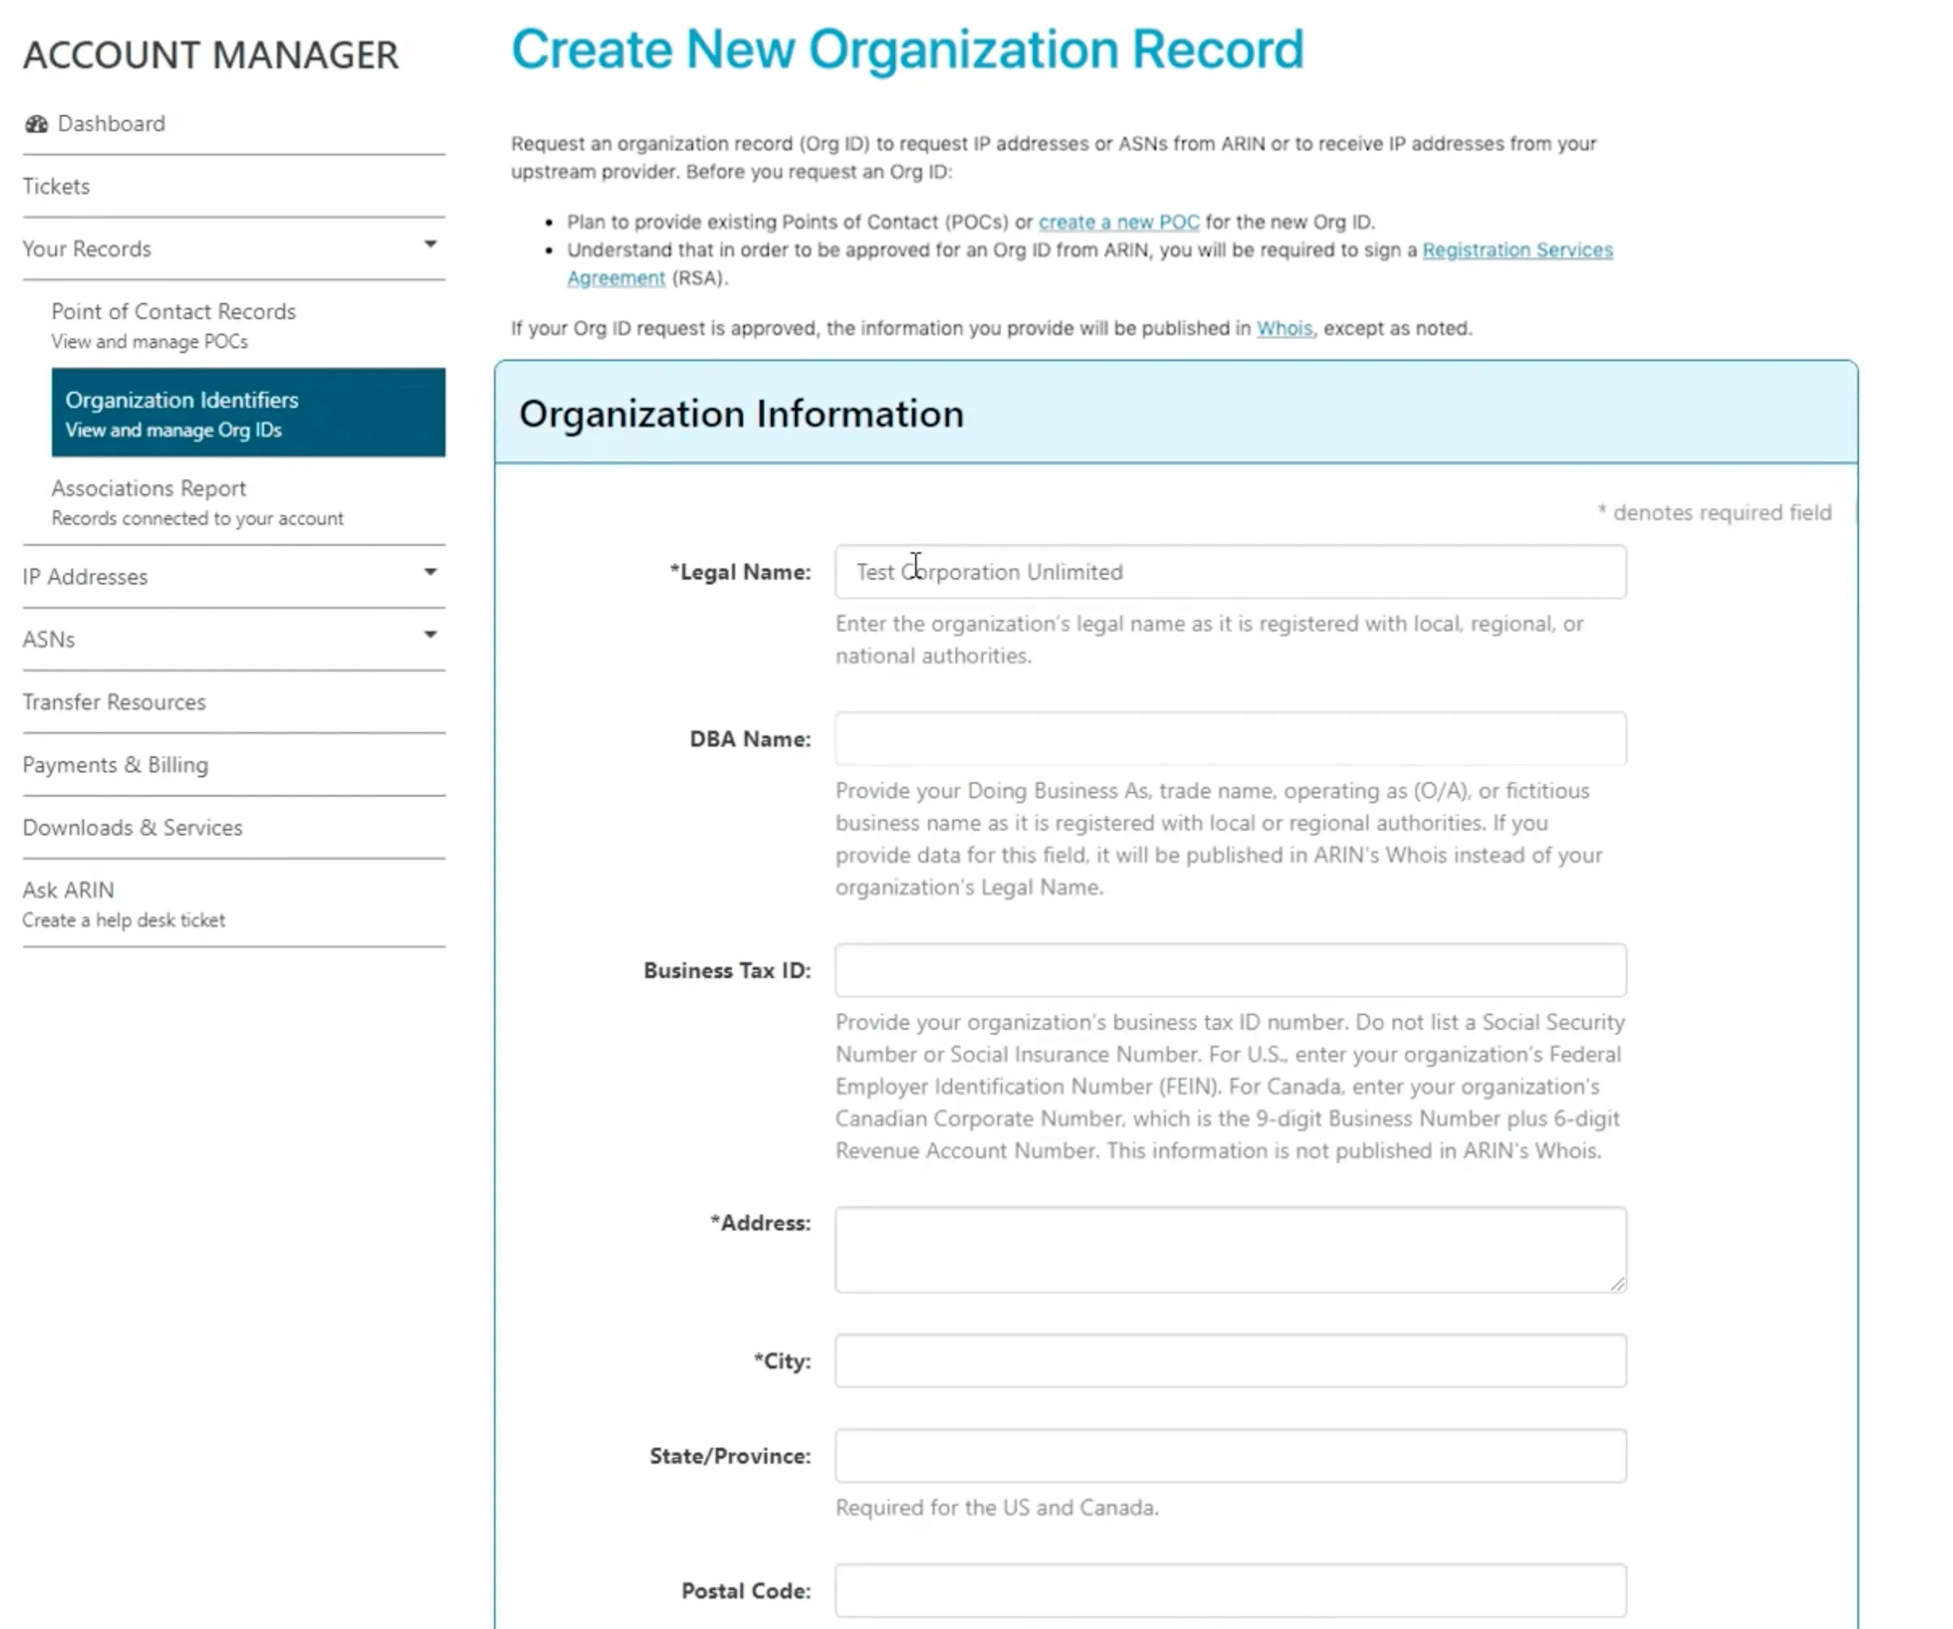Click the DBA Name field
The image size is (1953, 1629).
pyautogui.click(x=1229, y=739)
